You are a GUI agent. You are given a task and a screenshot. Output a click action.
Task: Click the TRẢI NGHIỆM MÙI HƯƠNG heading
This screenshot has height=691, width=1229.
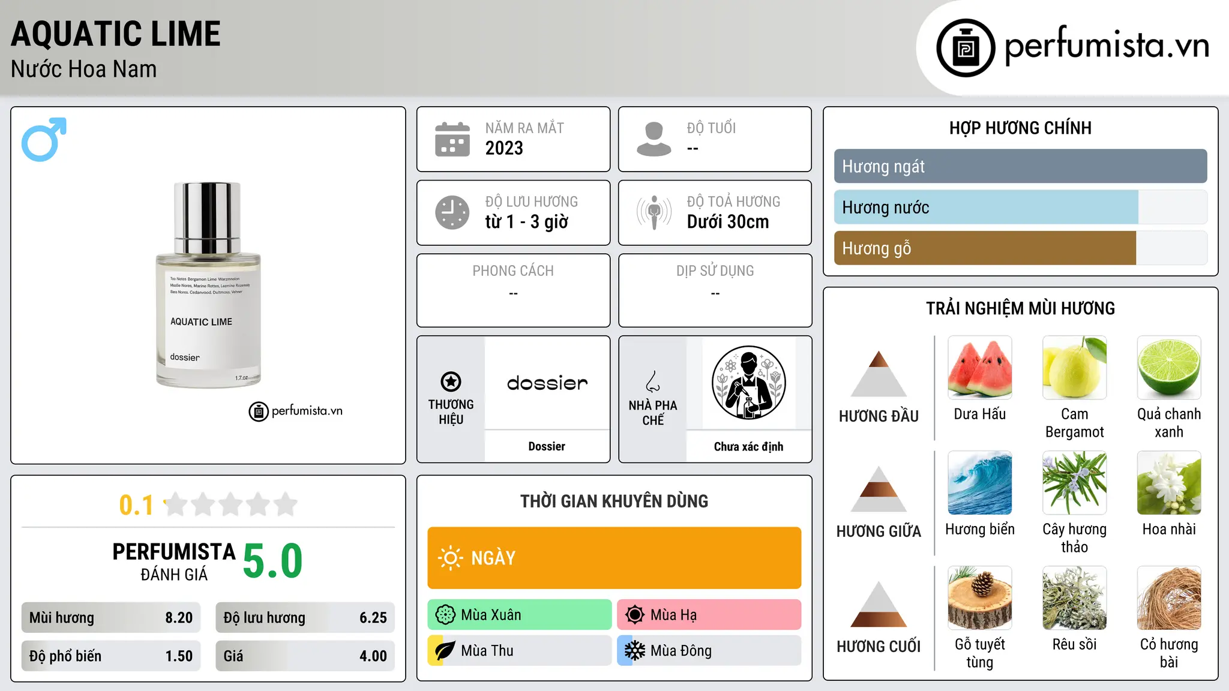pos(1020,308)
